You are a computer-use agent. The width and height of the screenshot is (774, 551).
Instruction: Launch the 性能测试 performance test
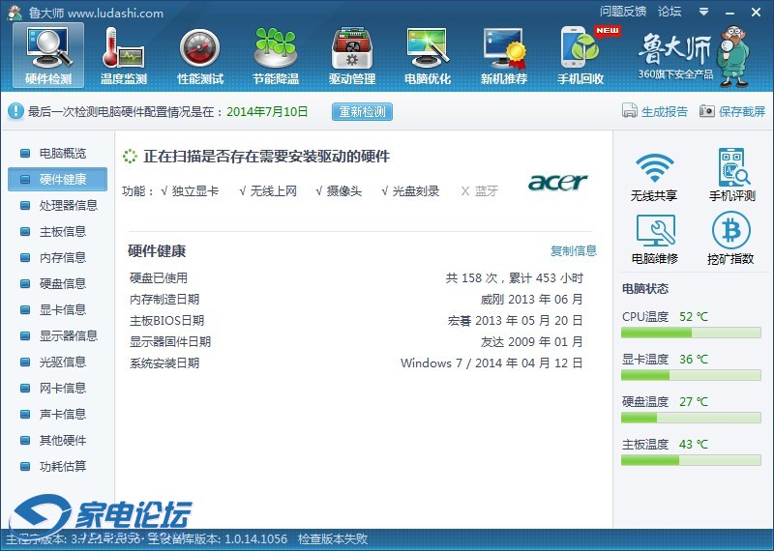tap(200, 54)
